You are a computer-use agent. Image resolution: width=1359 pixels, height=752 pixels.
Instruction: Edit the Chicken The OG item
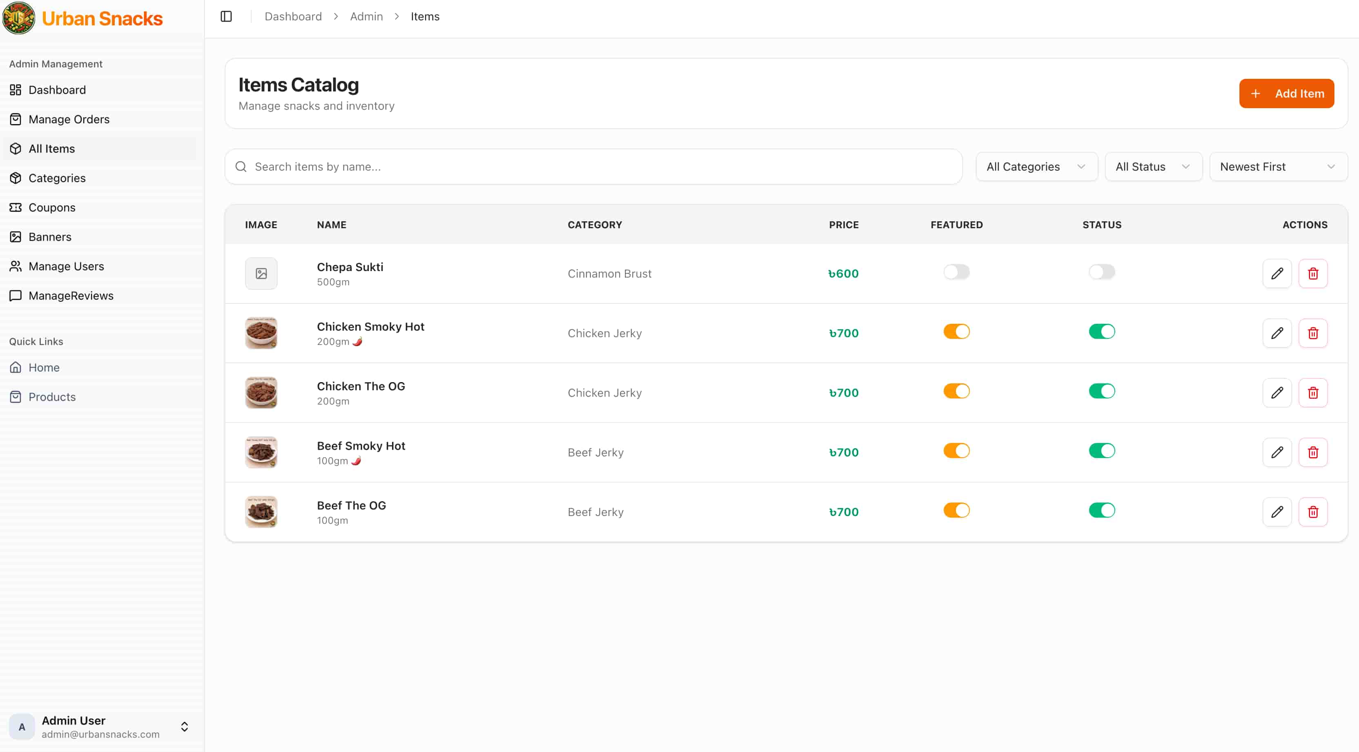point(1277,392)
